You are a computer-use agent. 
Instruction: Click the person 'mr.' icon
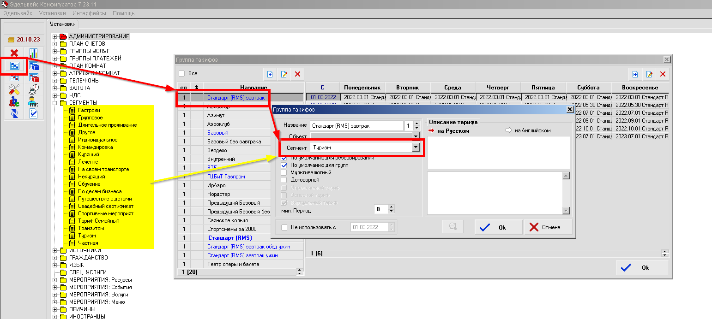[x=34, y=101]
